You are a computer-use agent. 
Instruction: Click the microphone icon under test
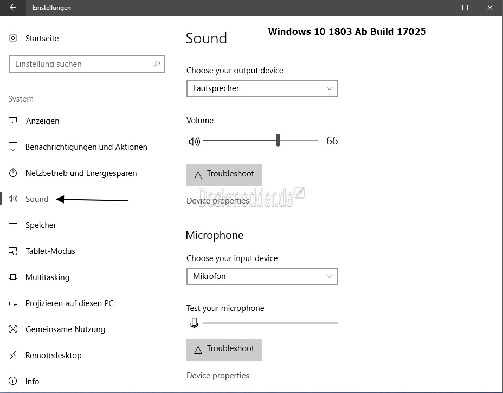(194, 322)
